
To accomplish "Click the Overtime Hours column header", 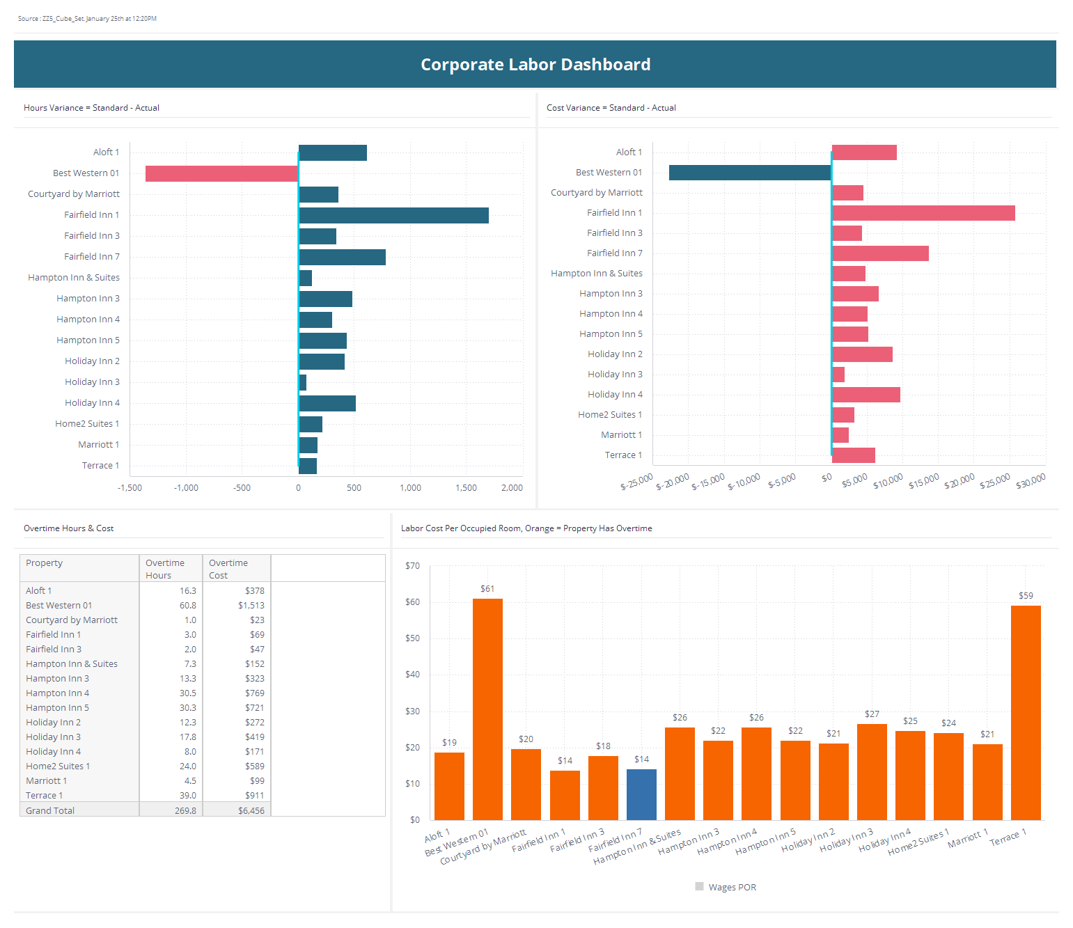I will coord(171,568).
